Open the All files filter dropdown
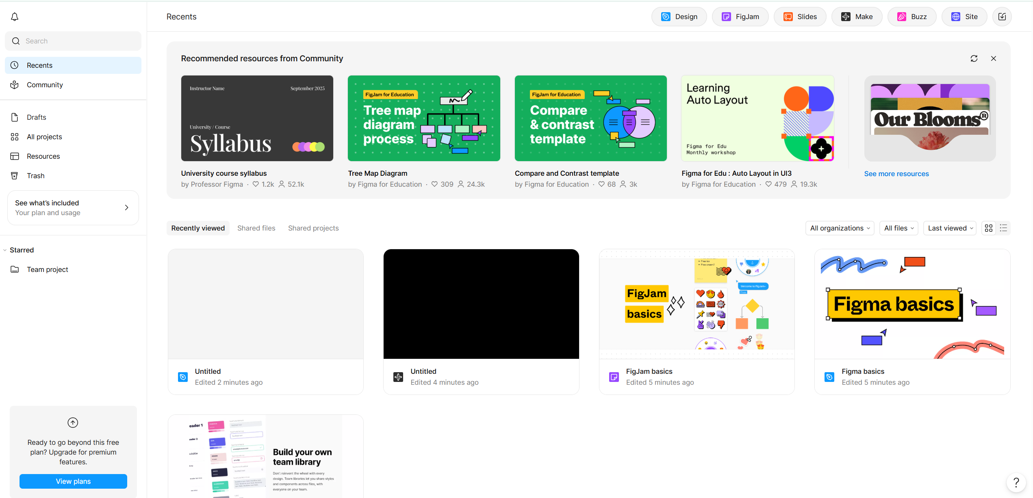This screenshot has width=1033, height=498. click(899, 228)
